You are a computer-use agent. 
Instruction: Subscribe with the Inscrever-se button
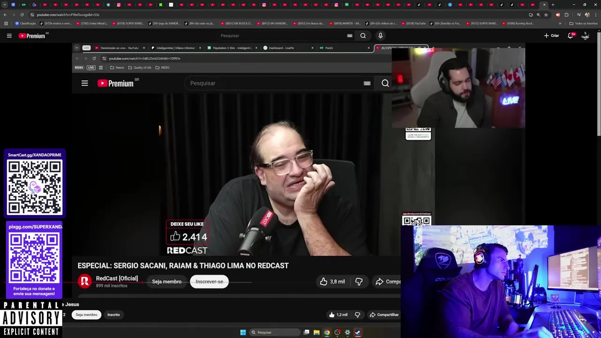pos(209,282)
